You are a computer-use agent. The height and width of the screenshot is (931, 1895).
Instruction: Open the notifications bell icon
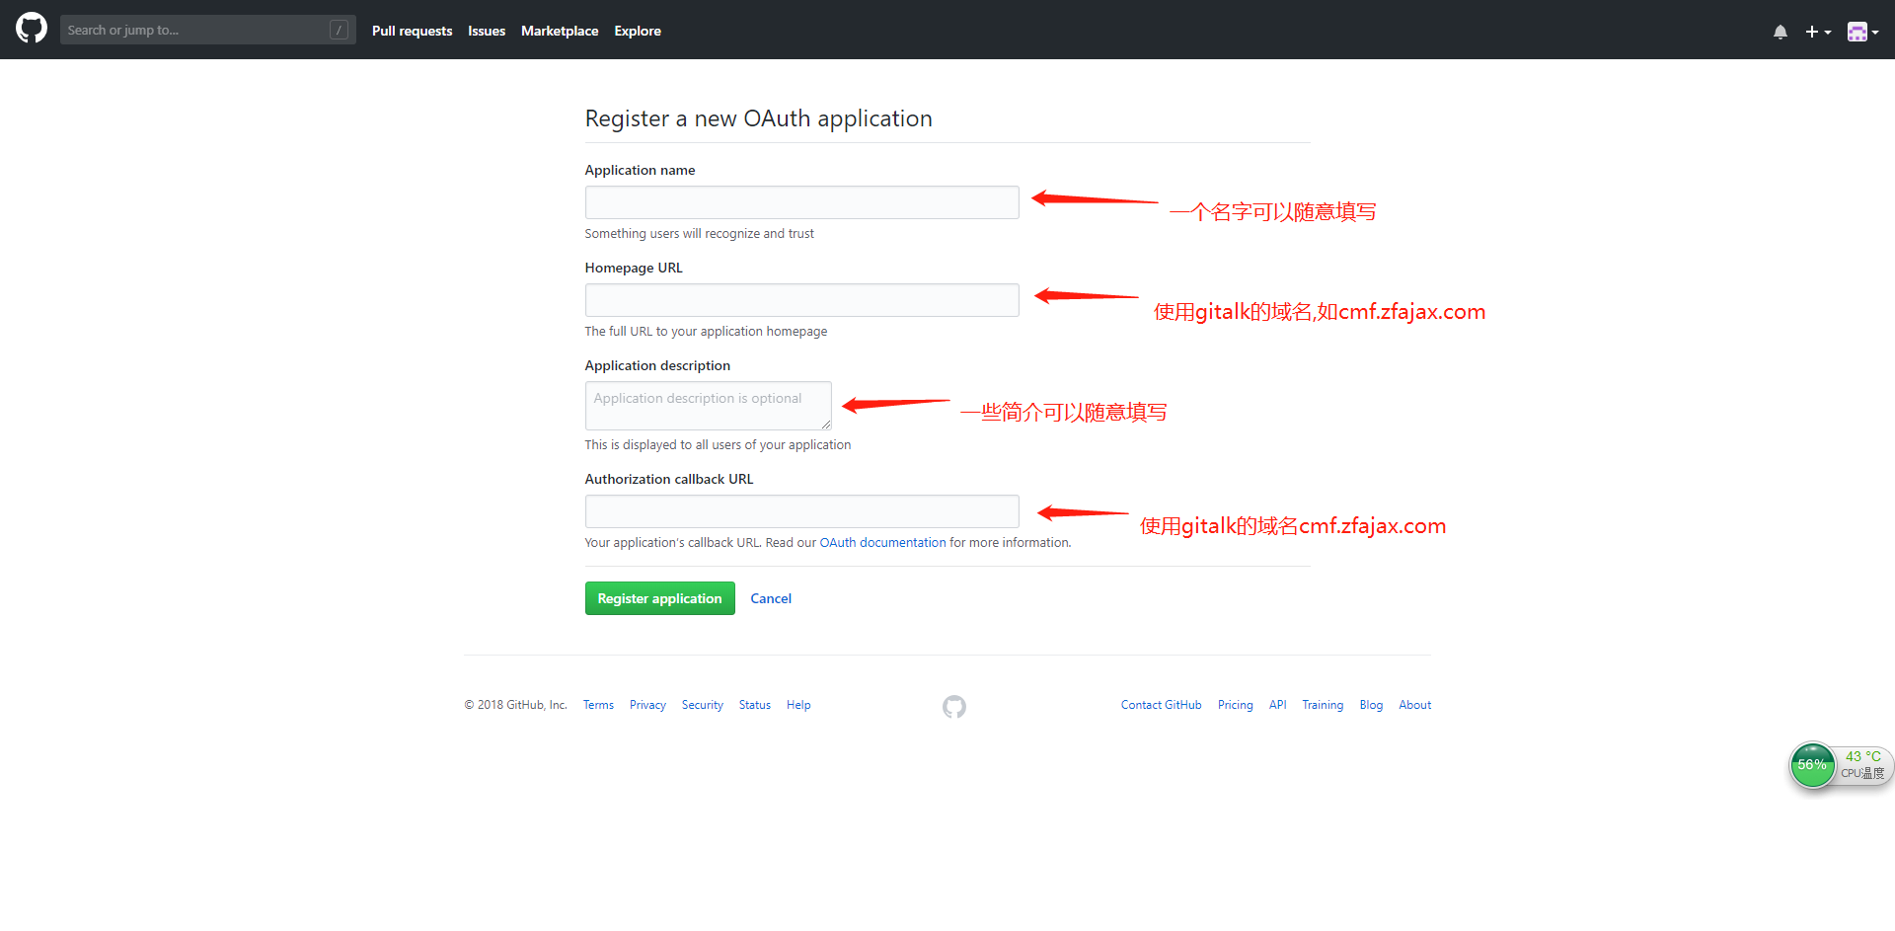pyautogui.click(x=1780, y=32)
